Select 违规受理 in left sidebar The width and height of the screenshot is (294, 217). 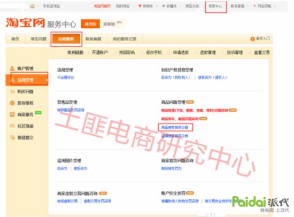(27, 80)
